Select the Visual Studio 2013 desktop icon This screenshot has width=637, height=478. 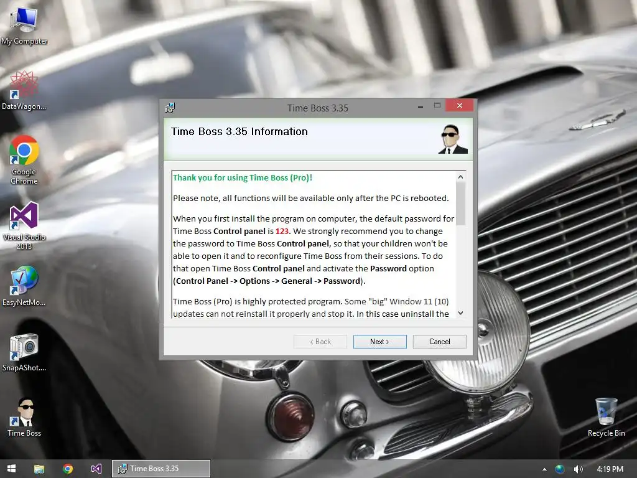point(24,225)
